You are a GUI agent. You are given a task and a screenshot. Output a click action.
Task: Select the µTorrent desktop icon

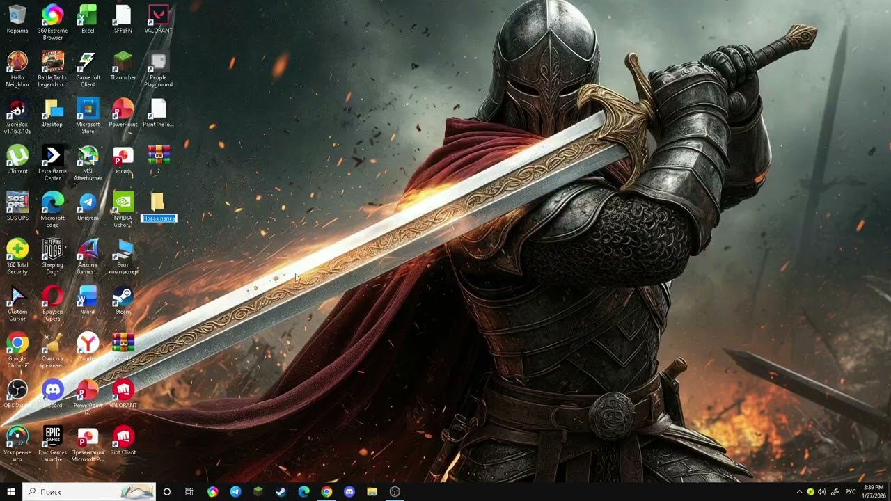tap(17, 155)
